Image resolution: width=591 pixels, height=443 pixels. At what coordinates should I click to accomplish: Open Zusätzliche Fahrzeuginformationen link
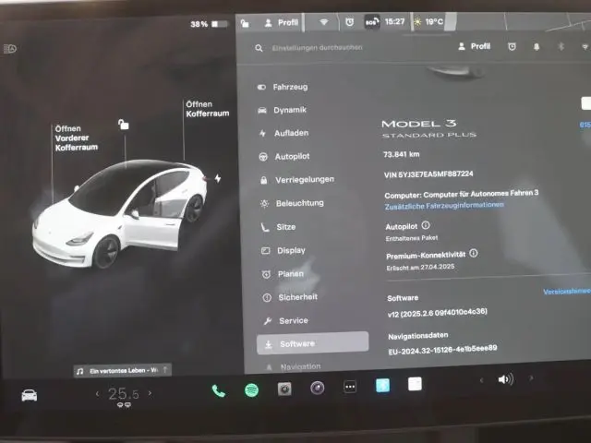pos(444,205)
